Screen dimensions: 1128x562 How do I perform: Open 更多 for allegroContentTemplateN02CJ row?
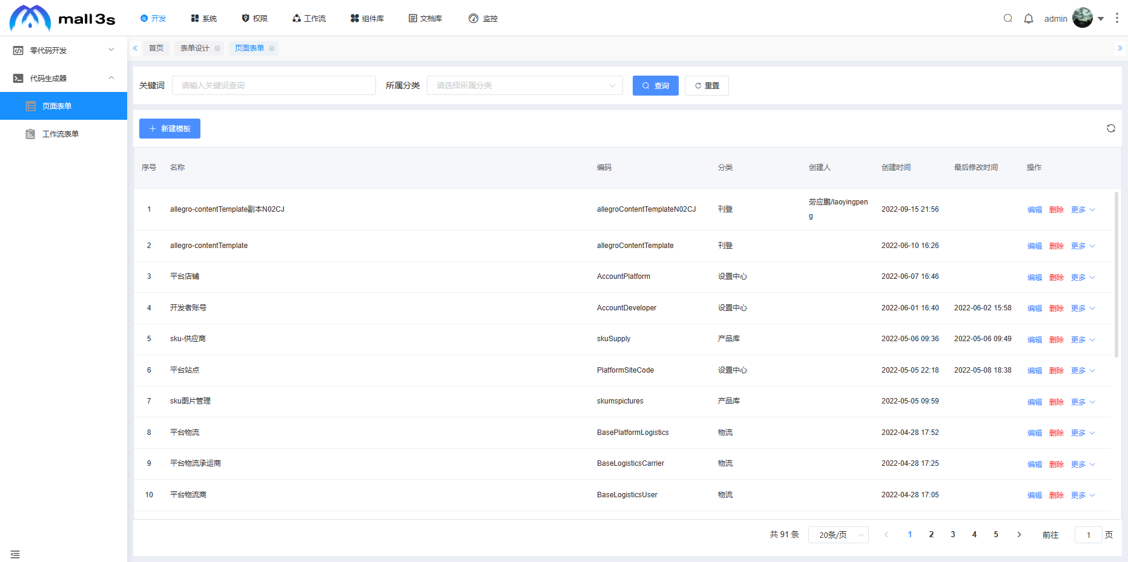click(x=1083, y=210)
